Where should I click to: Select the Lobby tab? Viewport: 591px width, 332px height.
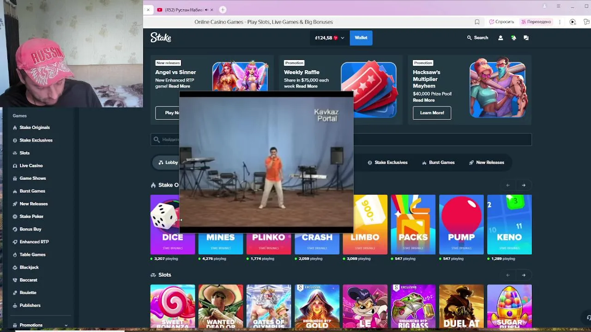(x=168, y=162)
